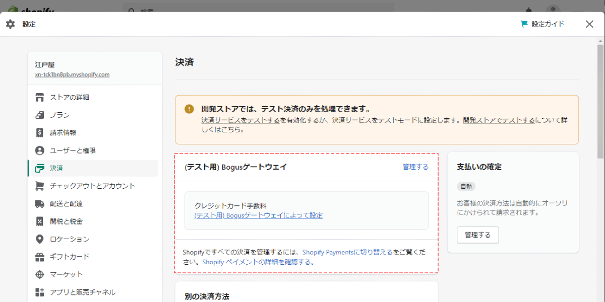Click the 設定ガイド link
This screenshot has width=605, height=302.
pos(548,24)
